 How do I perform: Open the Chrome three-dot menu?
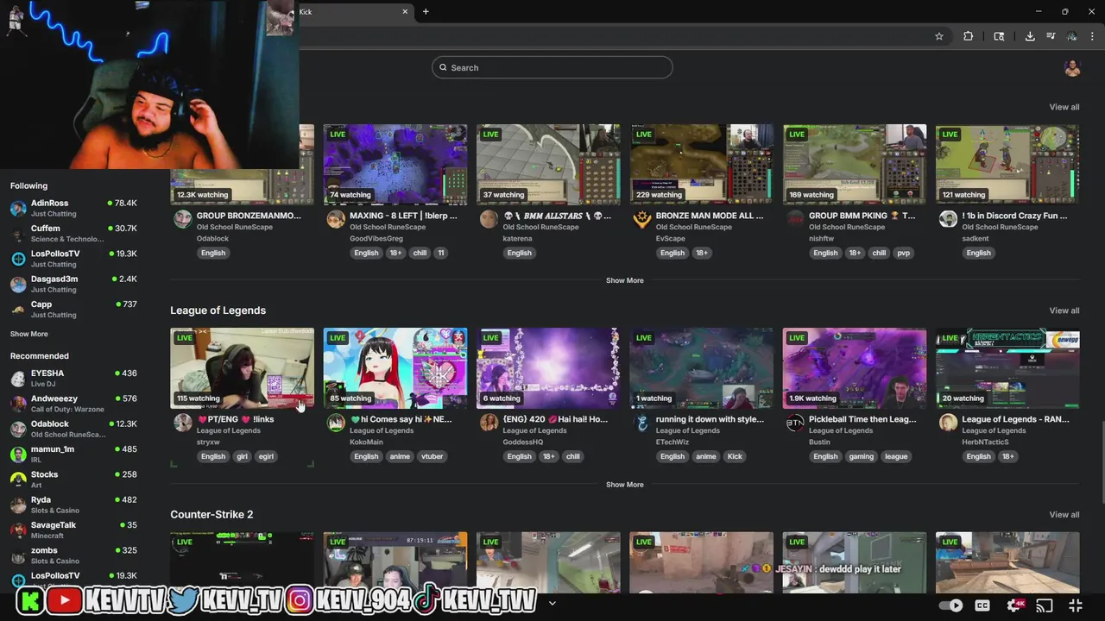(x=1093, y=36)
